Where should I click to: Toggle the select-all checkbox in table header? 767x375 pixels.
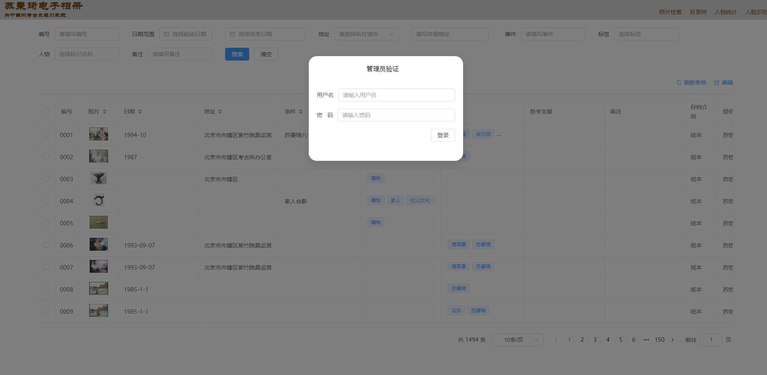tap(46, 111)
